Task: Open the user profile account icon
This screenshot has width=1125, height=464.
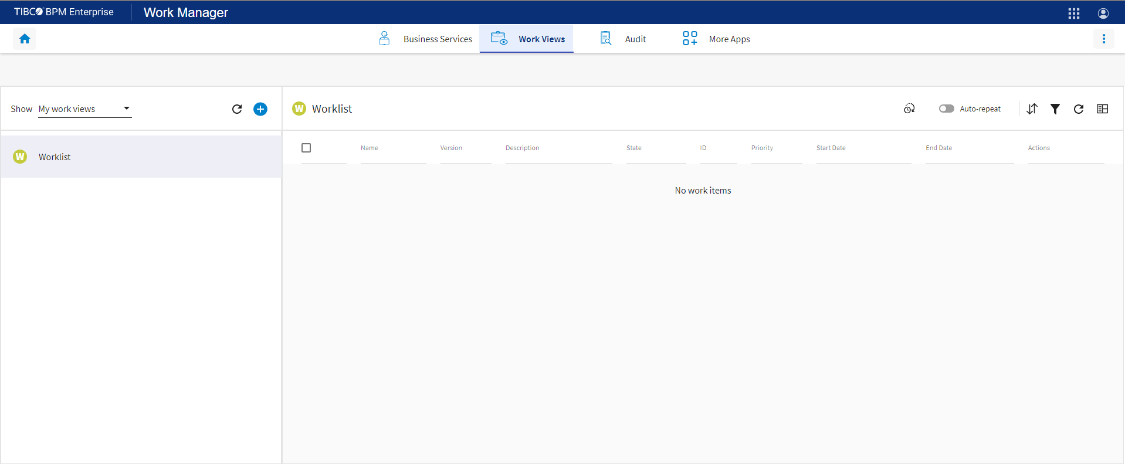Action: (x=1103, y=13)
